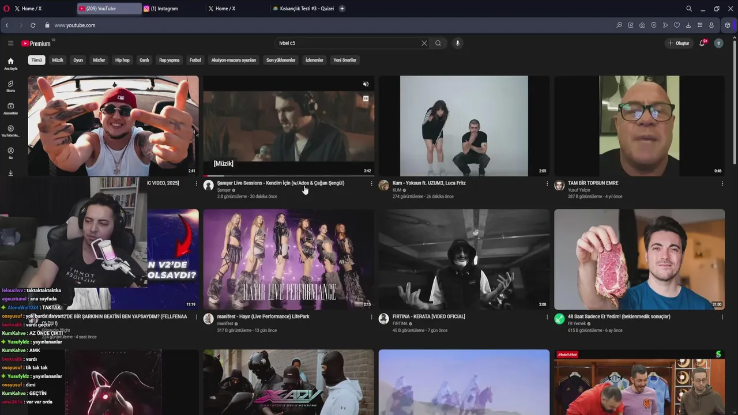The width and height of the screenshot is (738, 415).
Task: Open Opera tab search magnifier in title bar
Action: coord(689,9)
